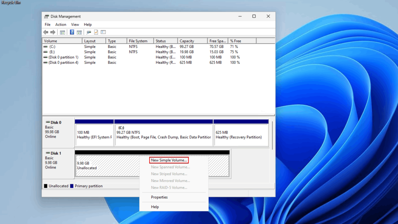398x224 pixels.
Task: Toggle the Show/Hide Action Pane icon
Action: (x=79, y=32)
